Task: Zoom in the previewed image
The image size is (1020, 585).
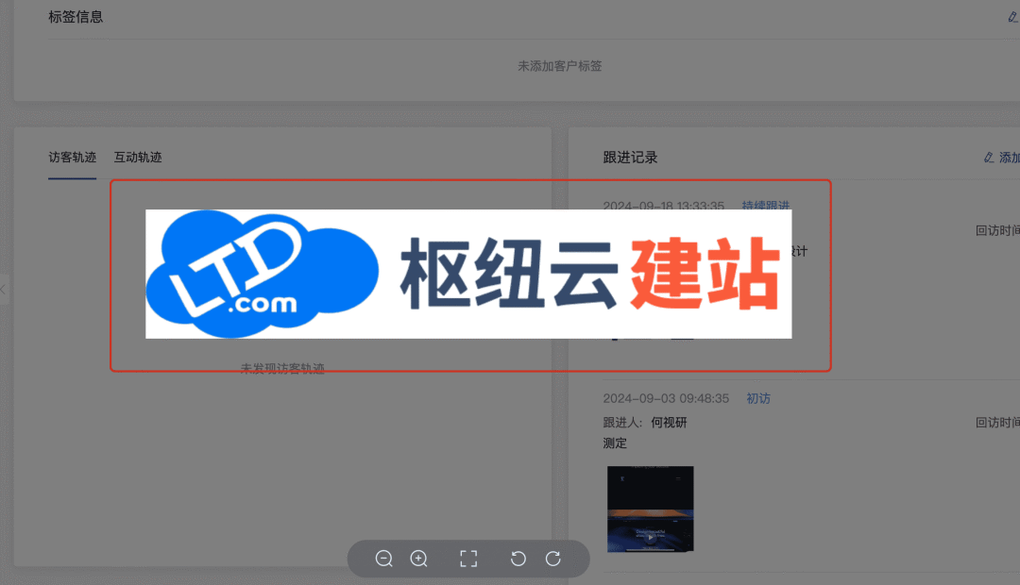Action: click(x=419, y=559)
